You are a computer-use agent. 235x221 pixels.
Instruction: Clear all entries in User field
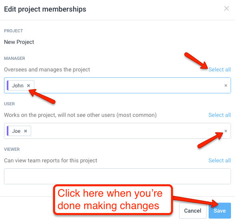click(226, 131)
